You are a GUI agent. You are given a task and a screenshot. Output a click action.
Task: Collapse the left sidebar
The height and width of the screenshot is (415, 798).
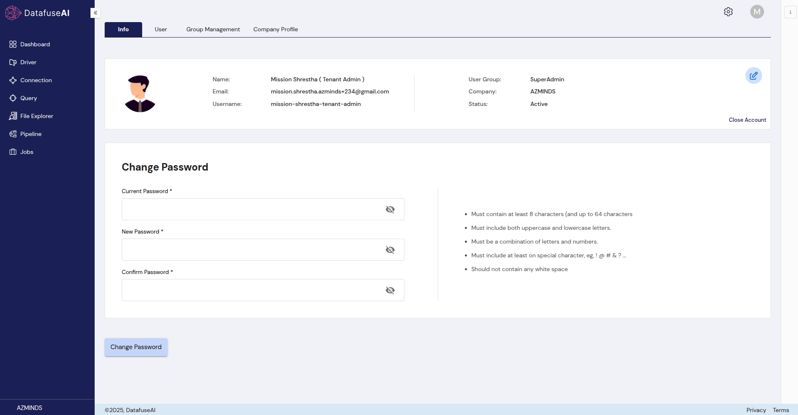coord(95,13)
